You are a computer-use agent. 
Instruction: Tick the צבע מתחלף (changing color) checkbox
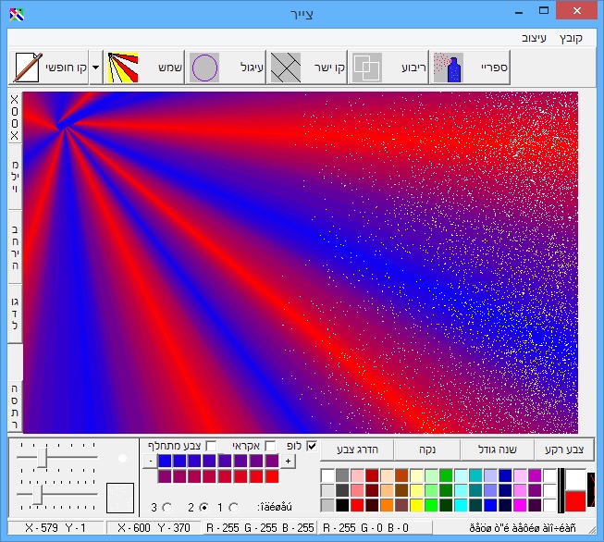tap(211, 446)
